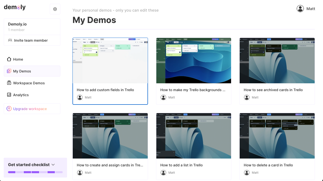Click title 'How to make my Trello backgrounds'
The image size is (323, 181).
(x=193, y=90)
